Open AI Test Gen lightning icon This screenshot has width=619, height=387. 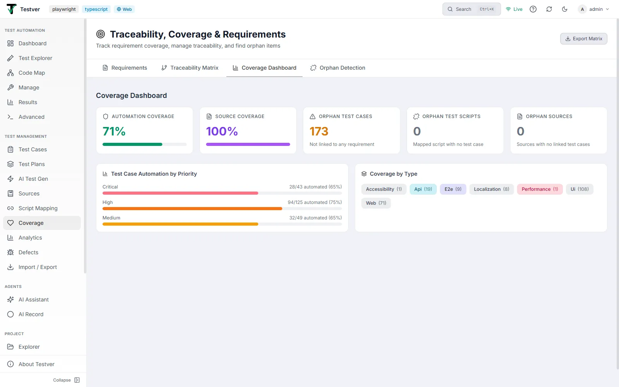10,179
